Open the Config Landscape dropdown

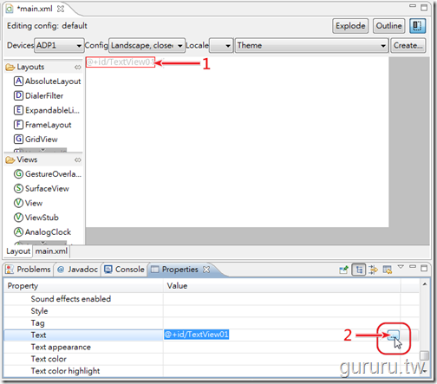coord(147,45)
